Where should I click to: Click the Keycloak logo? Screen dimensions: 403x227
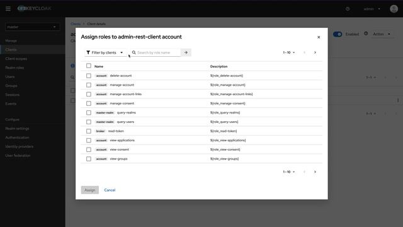pos(35,8)
